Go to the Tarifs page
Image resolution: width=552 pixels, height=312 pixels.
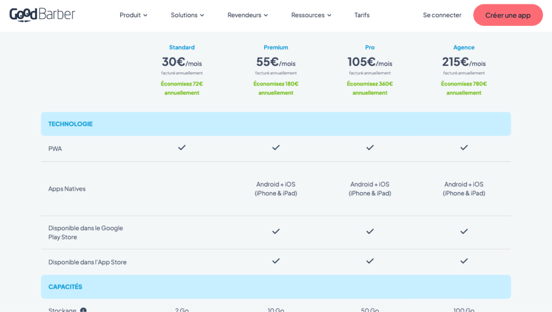tap(362, 15)
